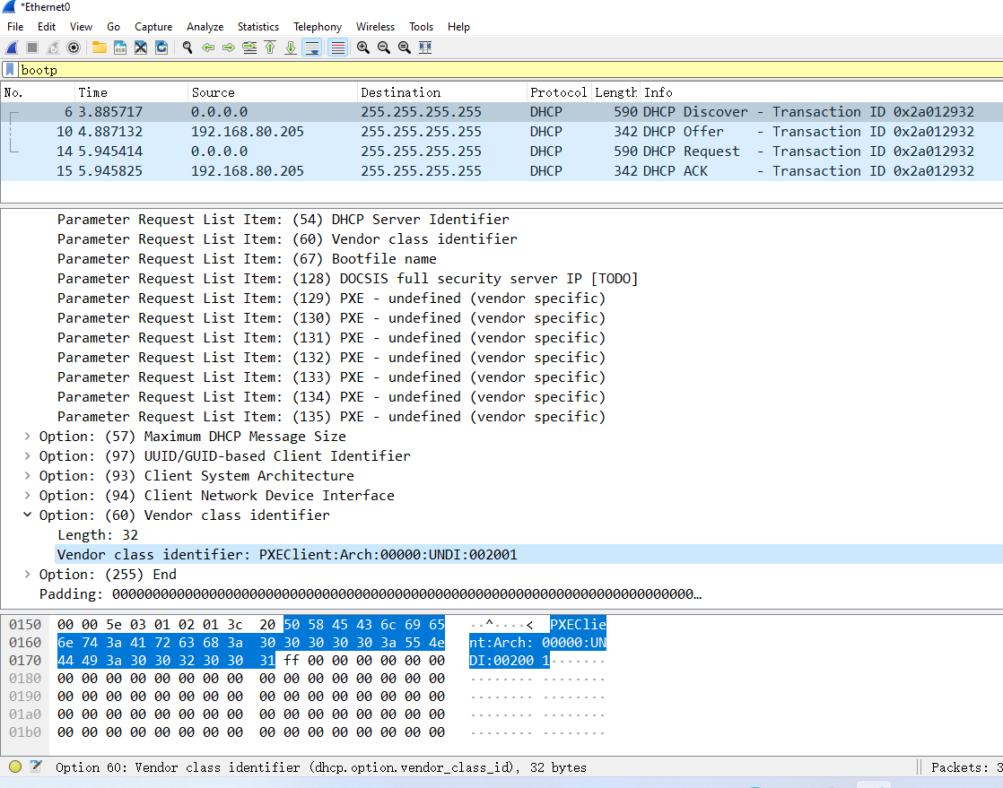The height and width of the screenshot is (788, 1003).
Task: Expand Option (93) Client System Architecture
Action: coord(28,476)
